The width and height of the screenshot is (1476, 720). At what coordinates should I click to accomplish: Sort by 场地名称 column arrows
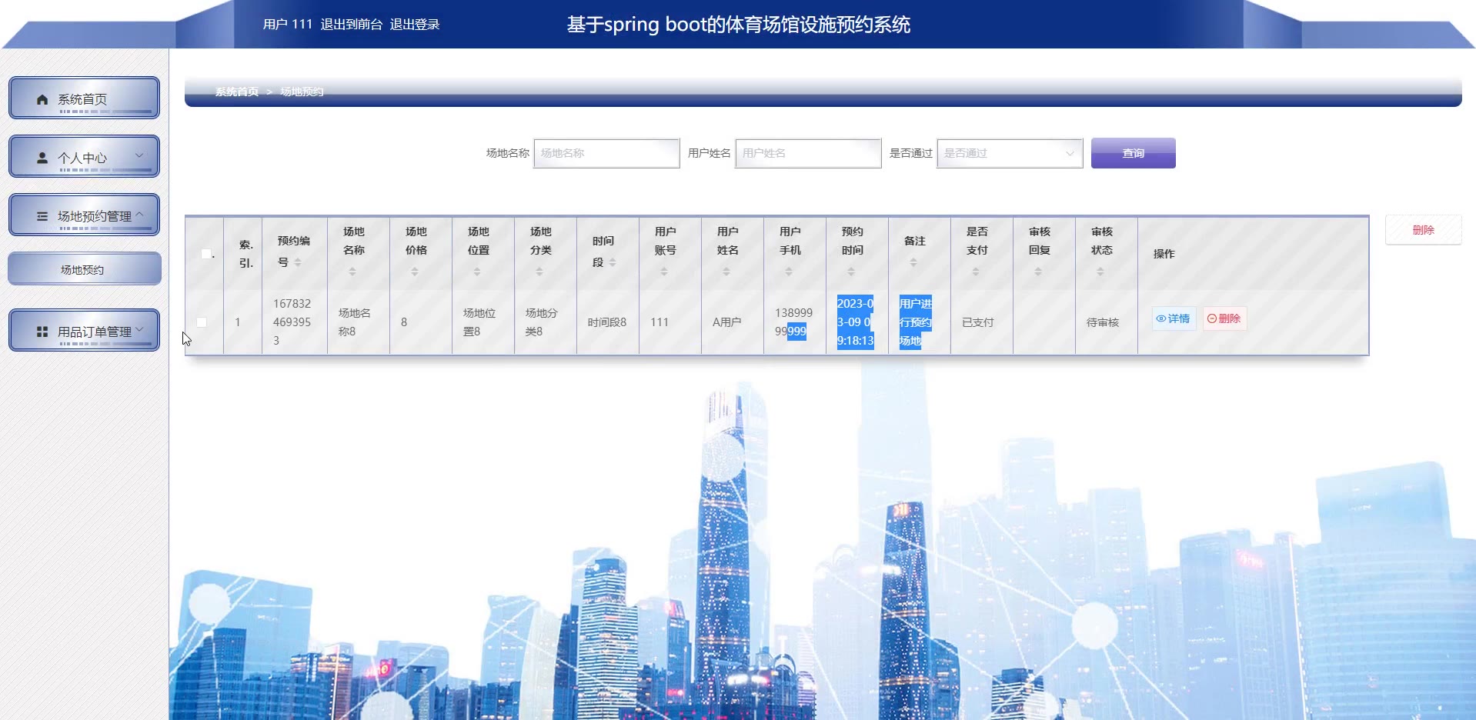click(352, 272)
